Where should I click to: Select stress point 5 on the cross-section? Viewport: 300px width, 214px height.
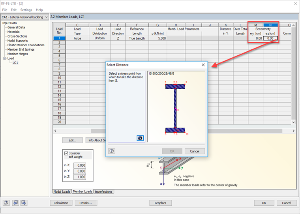[185, 84]
